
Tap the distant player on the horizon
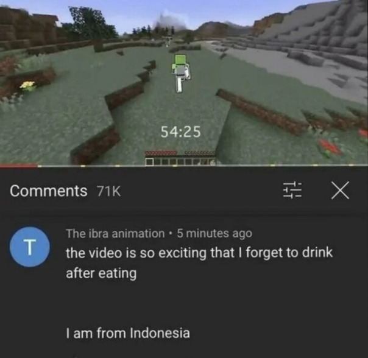(x=168, y=41)
